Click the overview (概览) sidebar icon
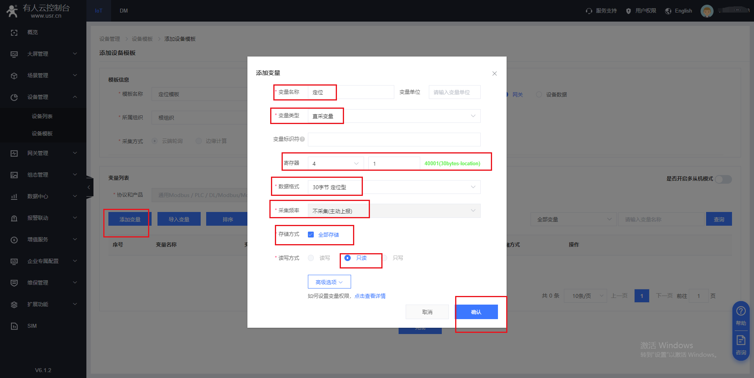Image resolution: width=754 pixels, height=378 pixels. click(x=14, y=33)
